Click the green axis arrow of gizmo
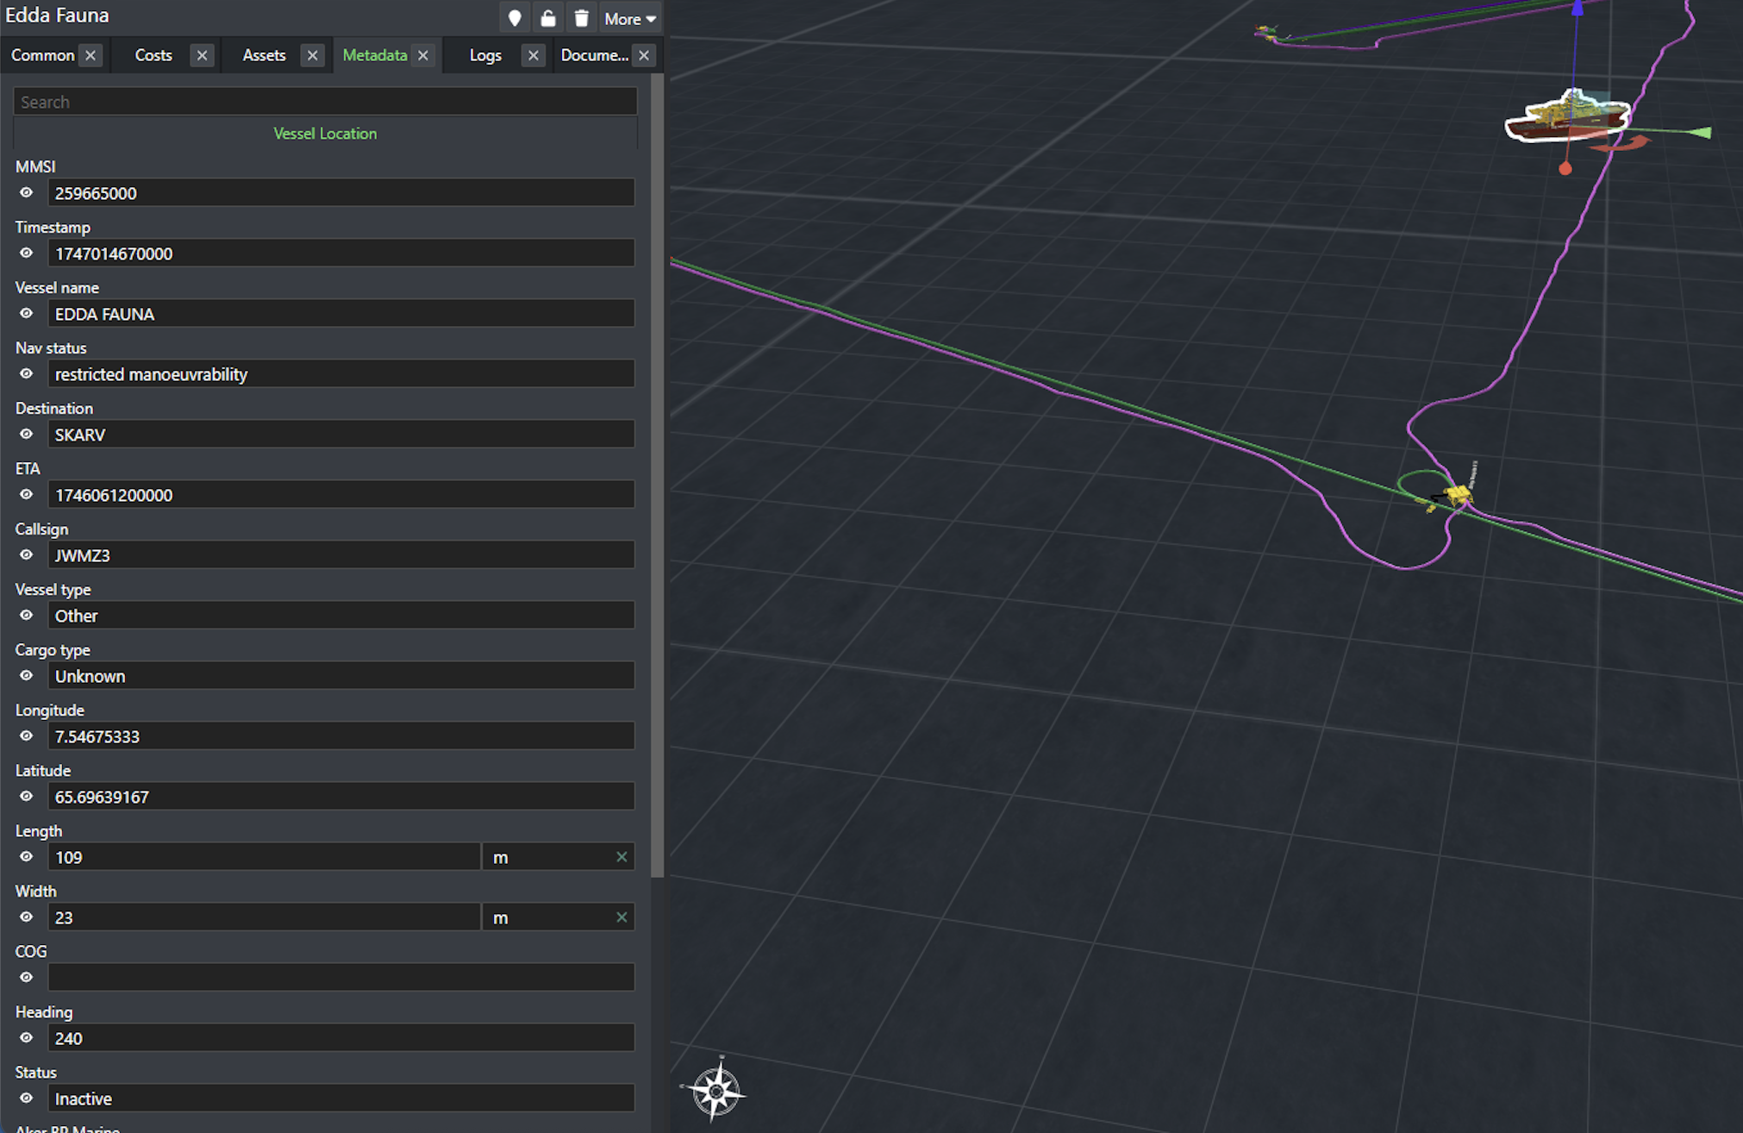Image resolution: width=1743 pixels, height=1133 pixels. pos(1700,133)
